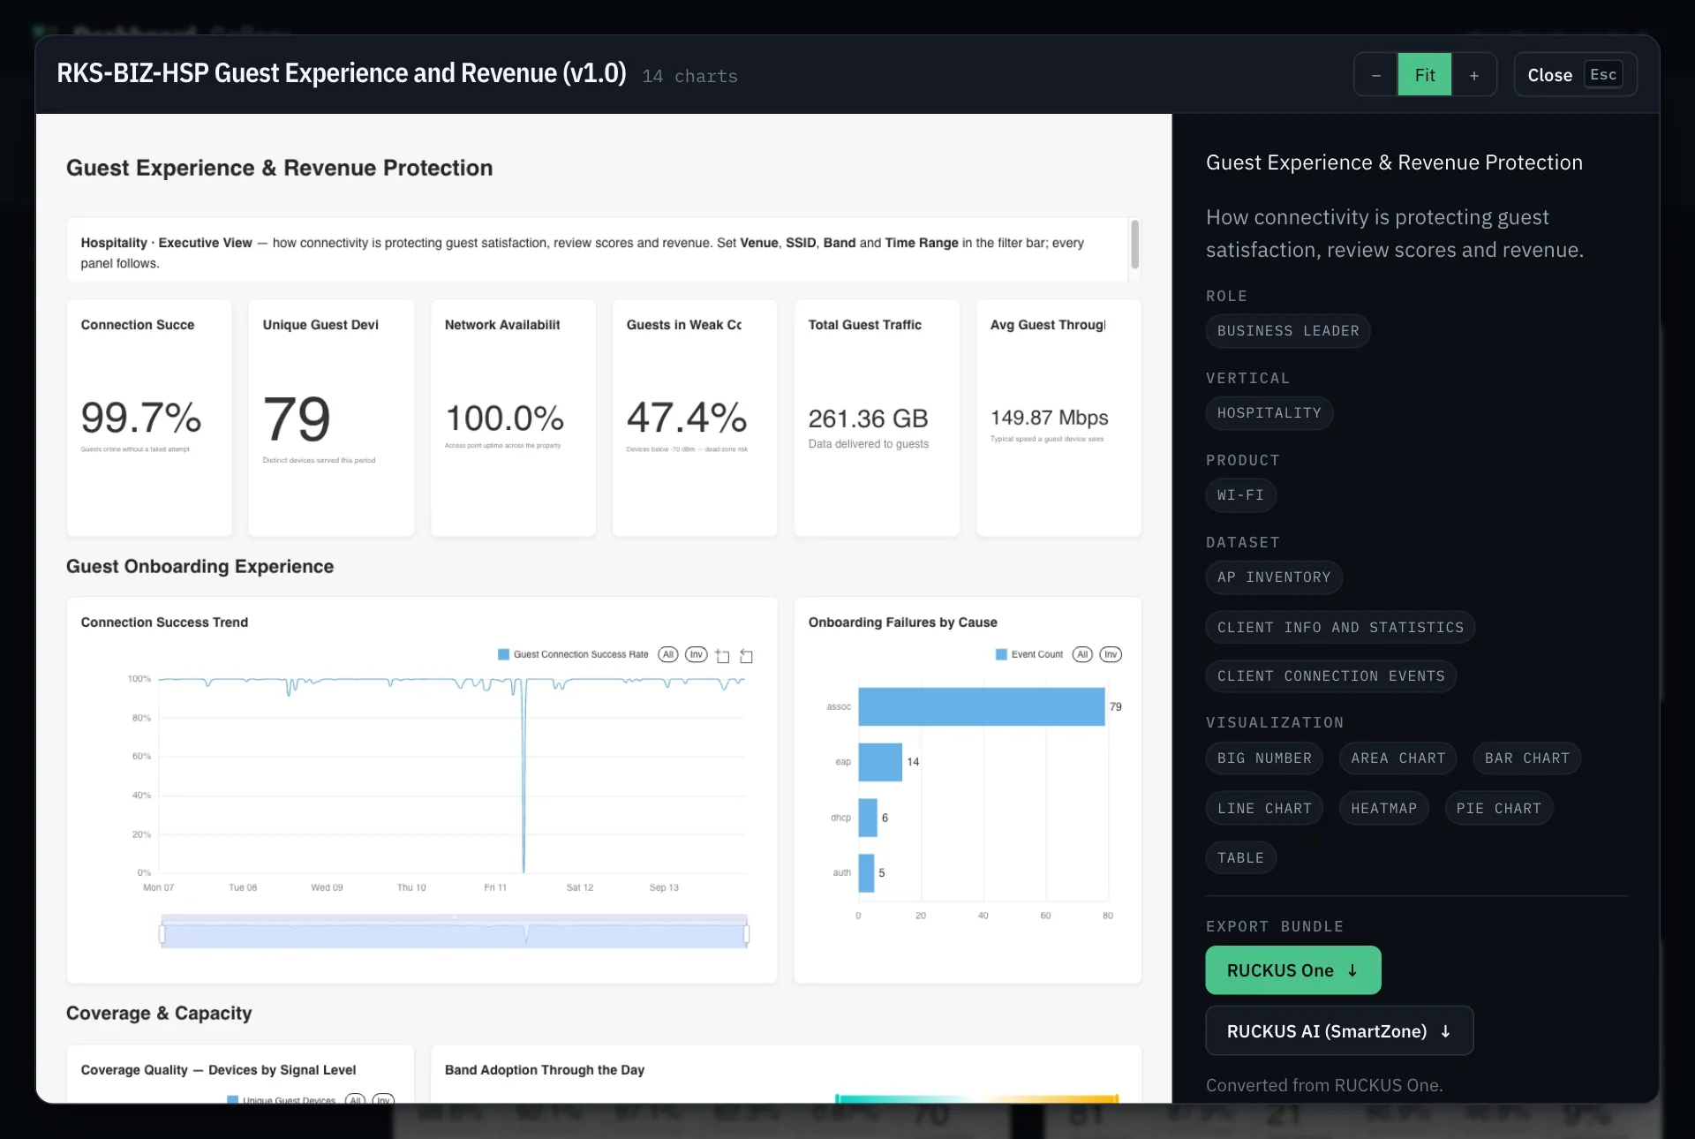Screen dimensions: 1695x1139
Task: Click the data zoom select icon in Connection Success Trend
Action: pyautogui.click(x=722, y=655)
